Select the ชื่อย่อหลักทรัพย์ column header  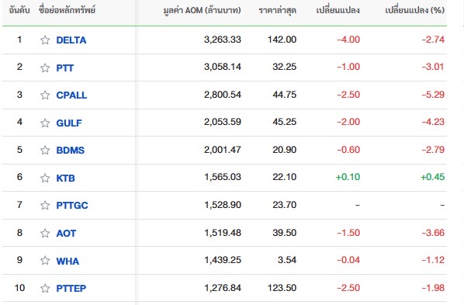(x=67, y=10)
